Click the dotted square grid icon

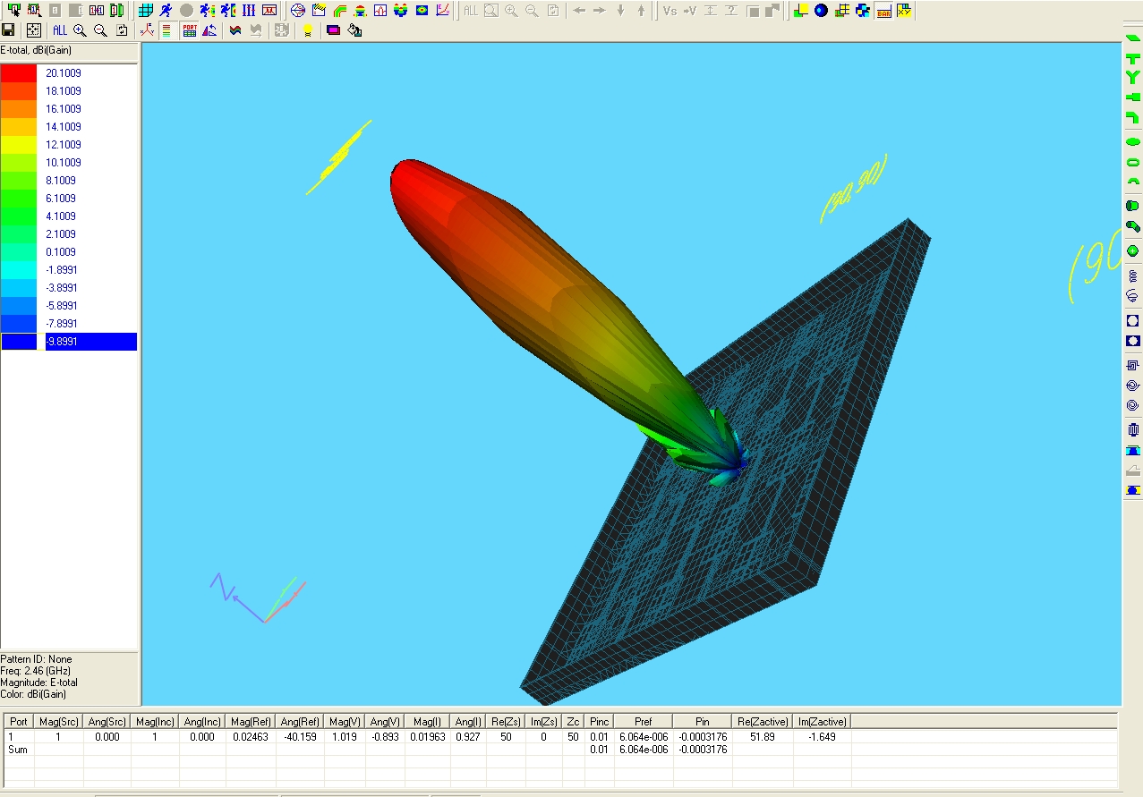(x=33, y=30)
